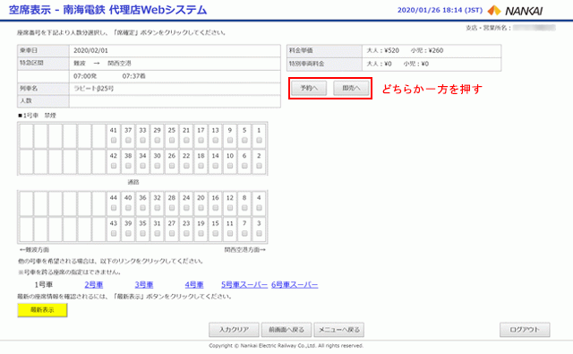Mark seat 15 checkbox

(x=216, y=233)
